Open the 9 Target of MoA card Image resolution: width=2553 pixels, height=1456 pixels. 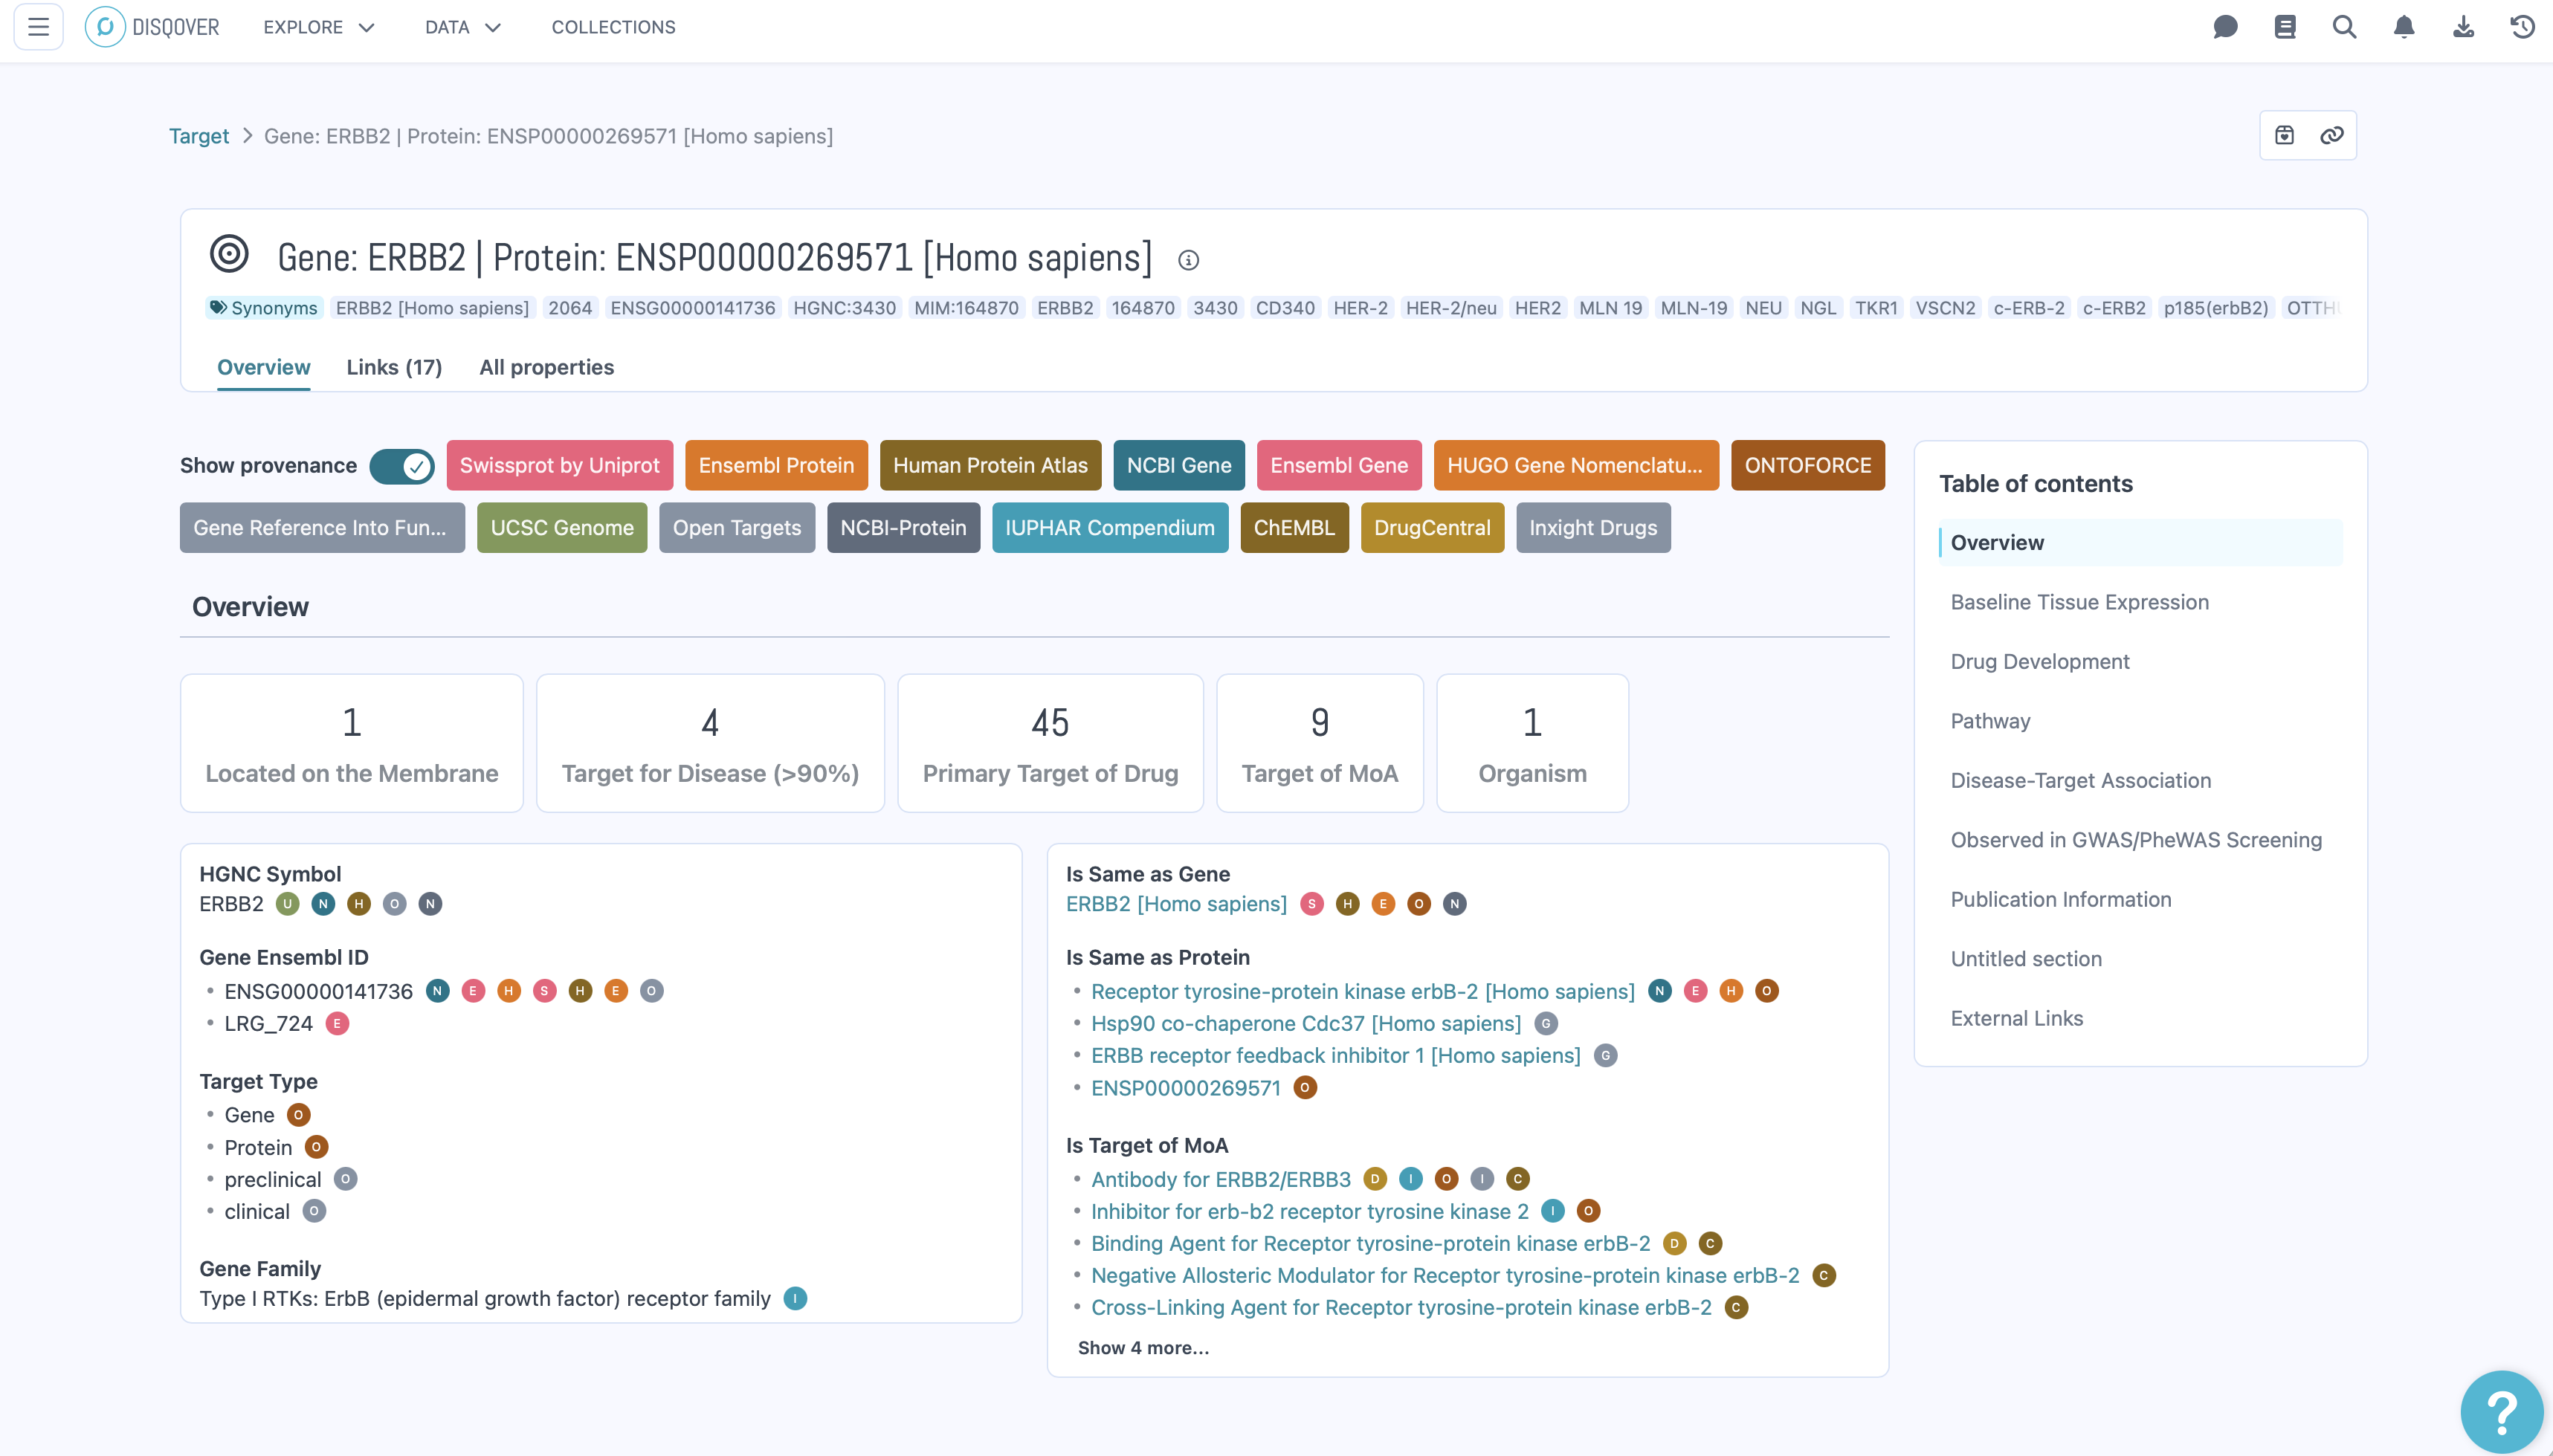point(1320,743)
